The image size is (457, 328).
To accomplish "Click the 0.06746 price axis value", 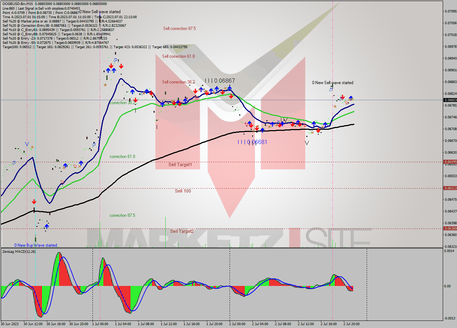I will pos(451,117).
